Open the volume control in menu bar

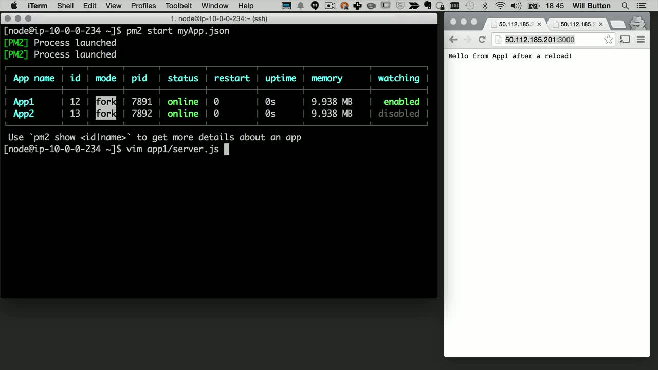[516, 6]
